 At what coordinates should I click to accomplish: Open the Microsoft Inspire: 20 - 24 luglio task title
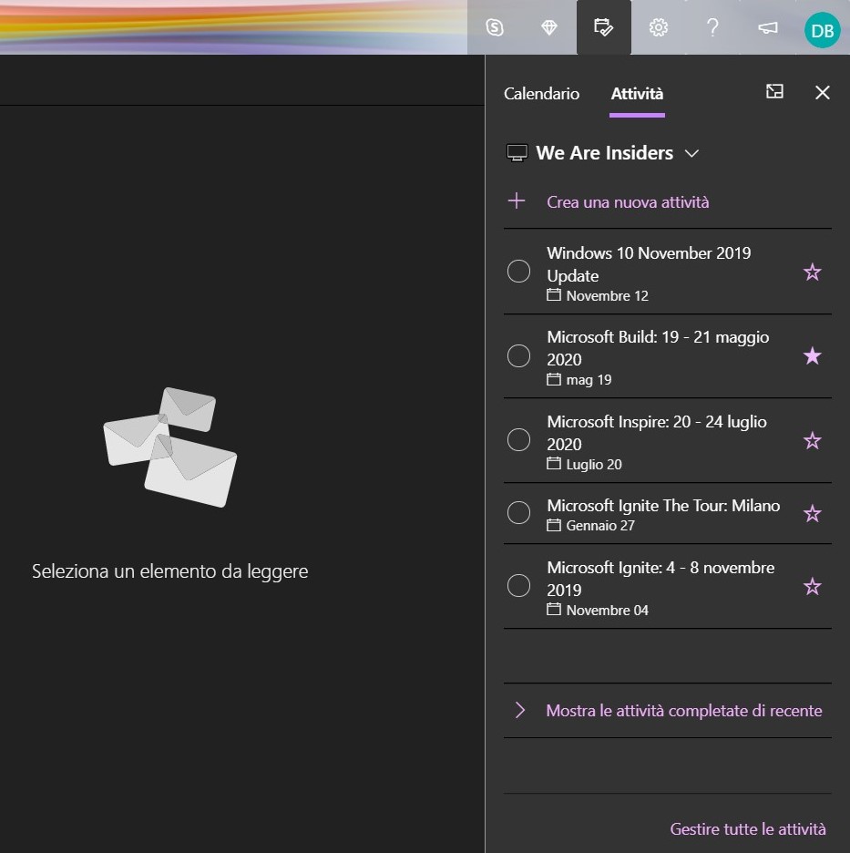click(657, 433)
